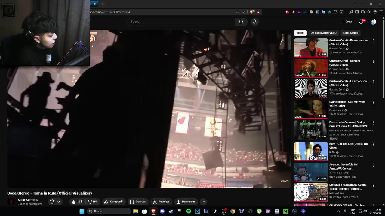Screen dimensions: 385x216
Task: Click the Compartir share button
Action: [113, 202]
